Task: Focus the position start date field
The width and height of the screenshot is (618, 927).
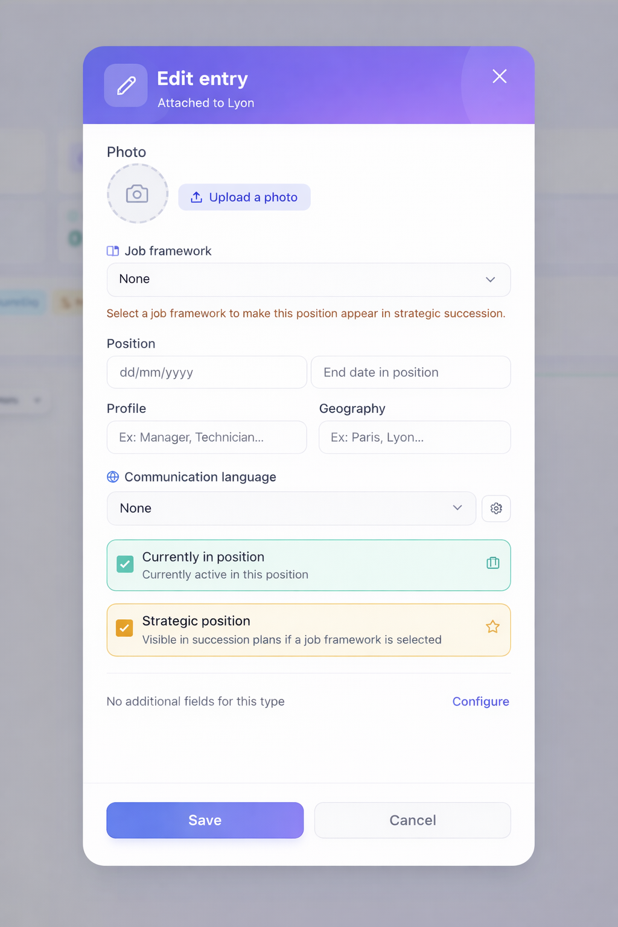Action: [206, 372]
